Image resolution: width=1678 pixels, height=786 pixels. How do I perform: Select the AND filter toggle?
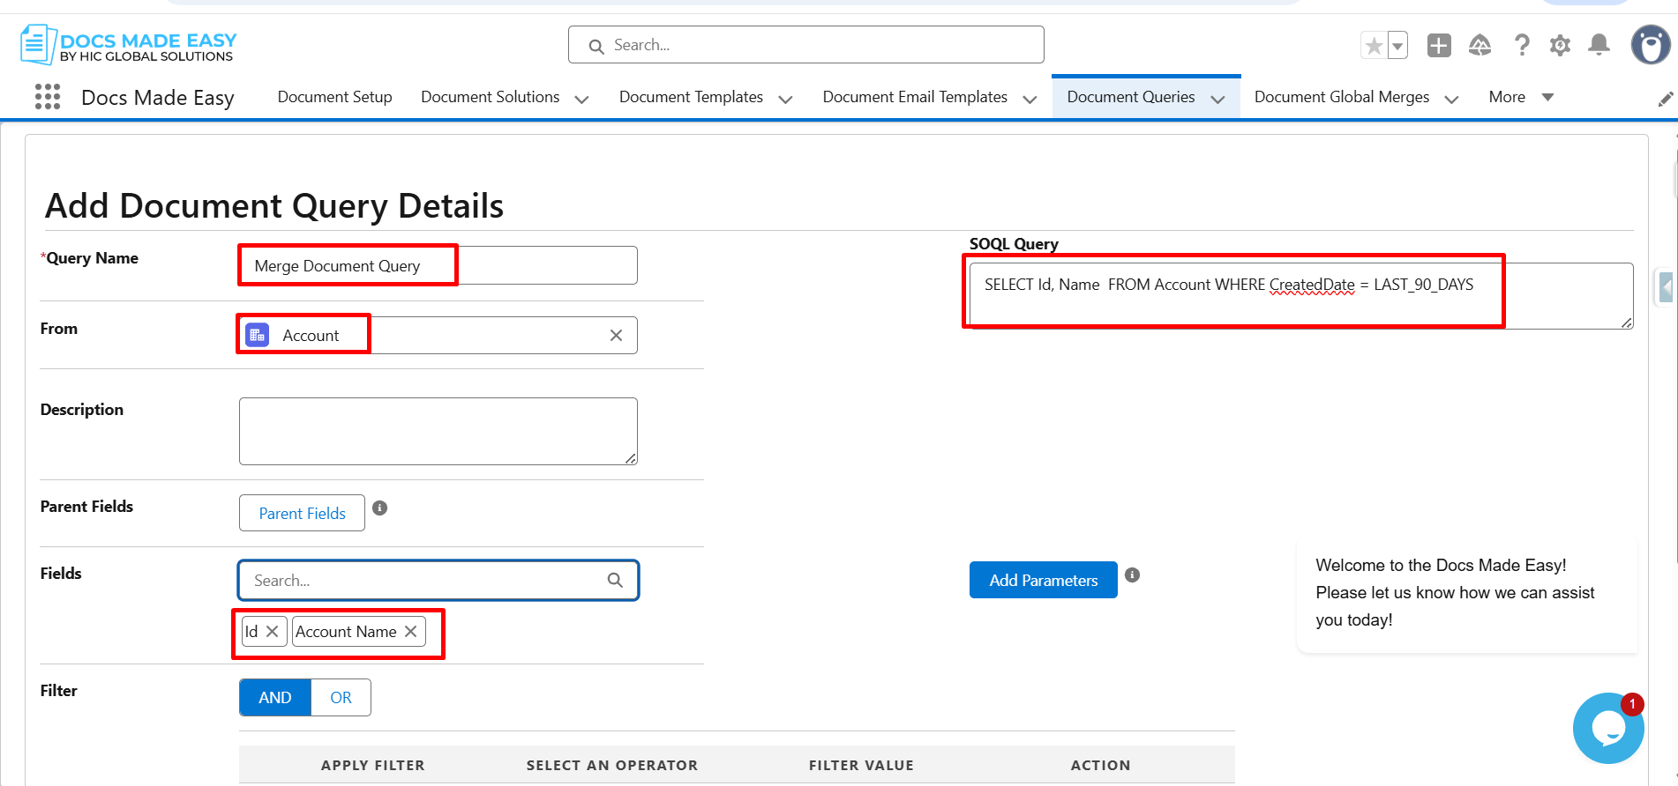coord(274,698)
